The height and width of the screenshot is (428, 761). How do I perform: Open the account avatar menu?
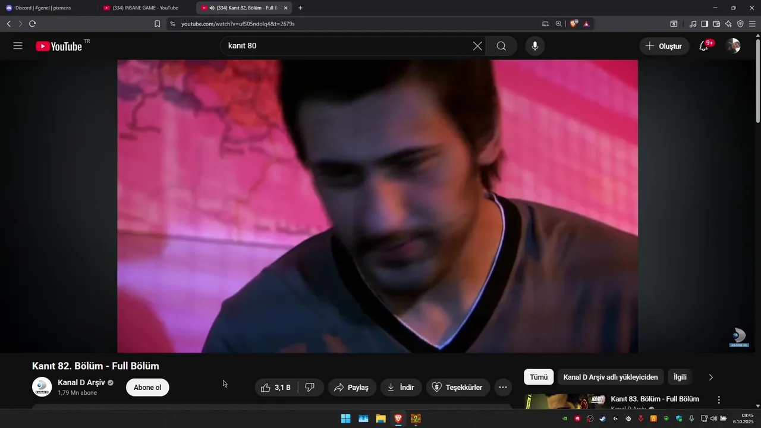pos(733,46)
